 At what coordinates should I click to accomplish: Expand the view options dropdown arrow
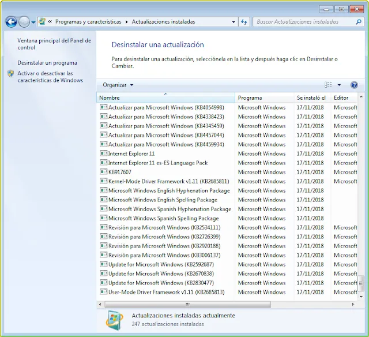(x=339, y=85)
